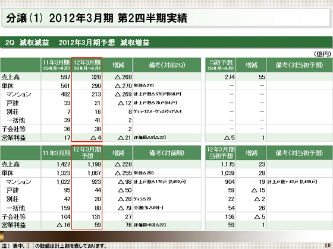Click the forecast sales value 1,198
Image resolution: width=333 pixels, height=249 pixels.
click(x=95, y=164)
